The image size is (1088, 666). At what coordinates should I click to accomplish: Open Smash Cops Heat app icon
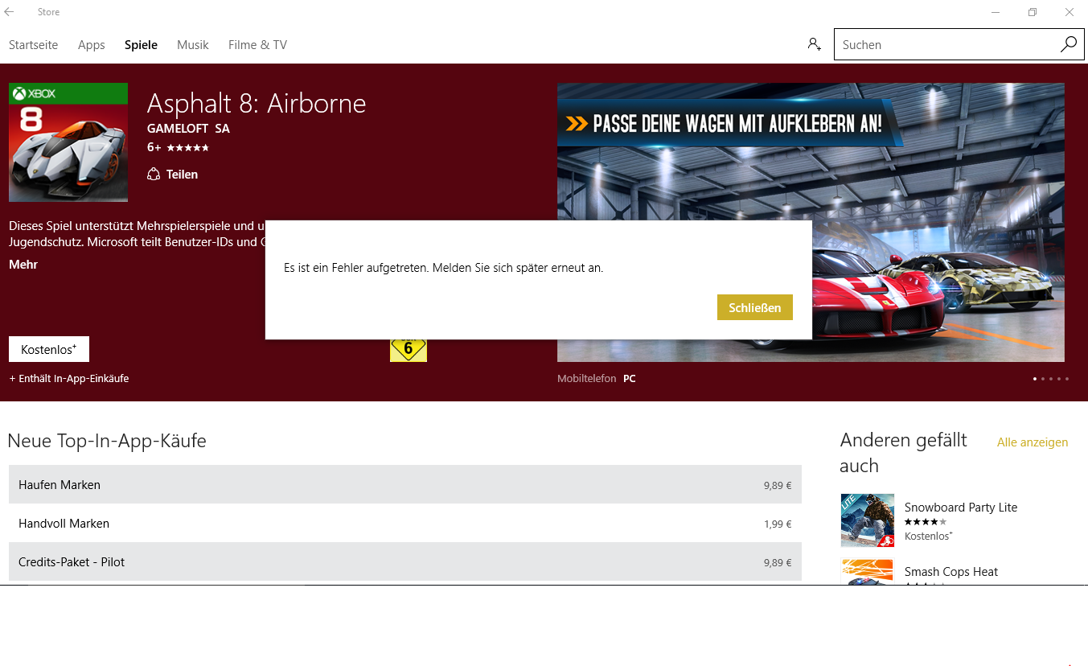868,571
